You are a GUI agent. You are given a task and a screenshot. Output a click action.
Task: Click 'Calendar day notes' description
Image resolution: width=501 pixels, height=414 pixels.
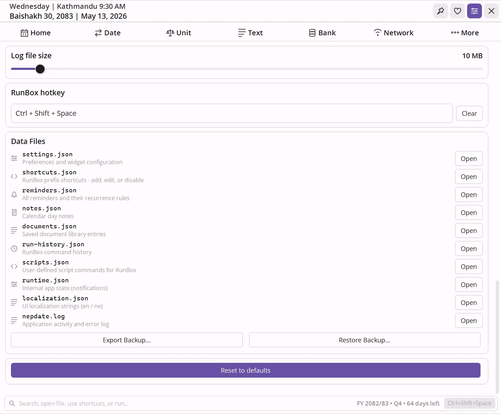pos(48,216)
